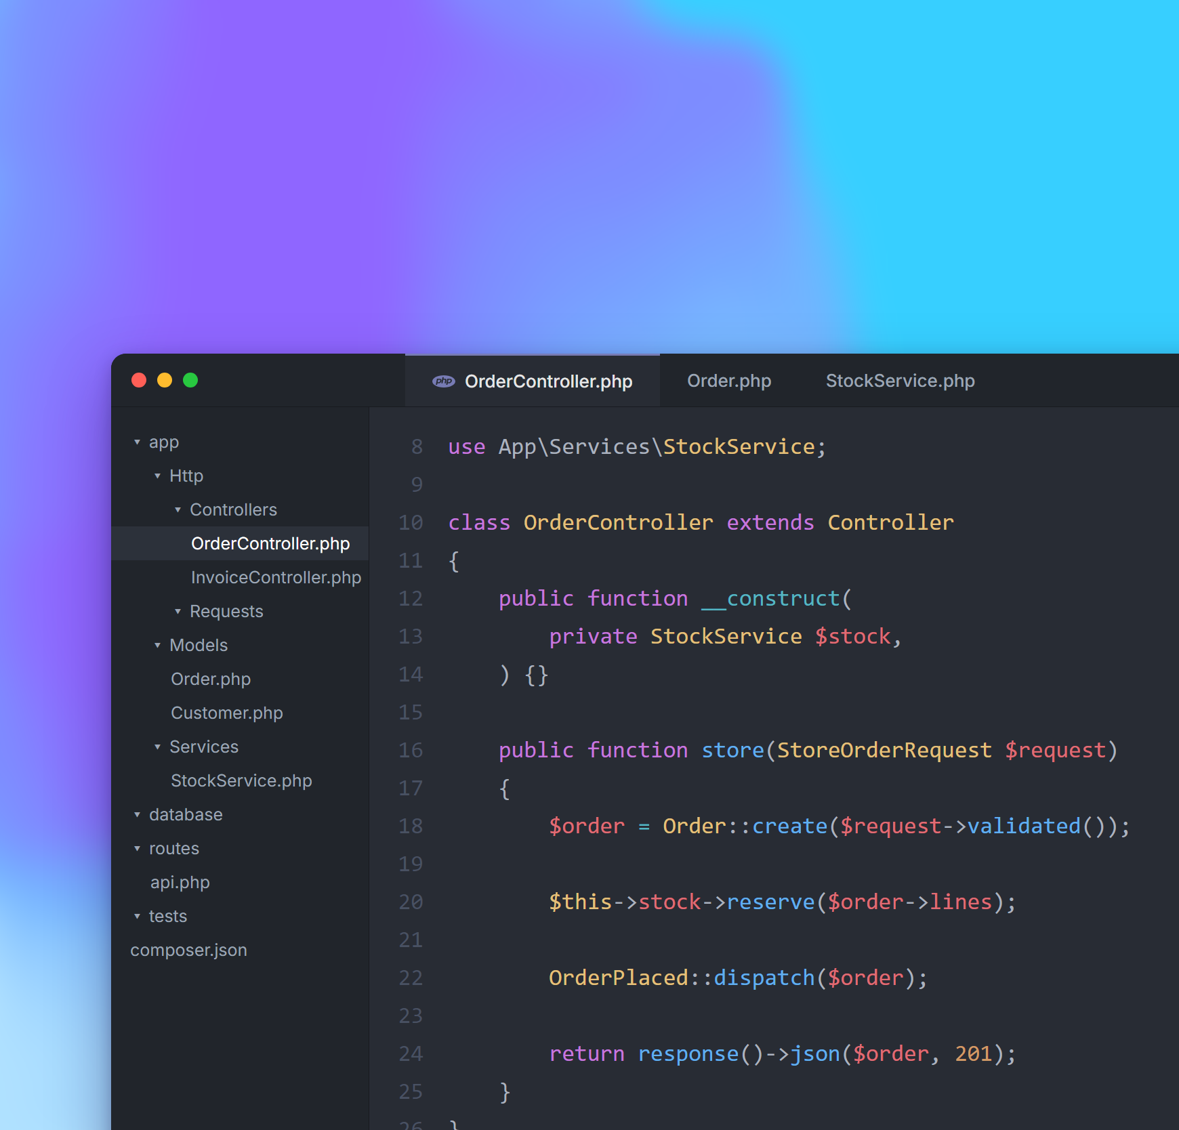Expand the database folder arrow

pyautogui.click(x=137, y=815)
